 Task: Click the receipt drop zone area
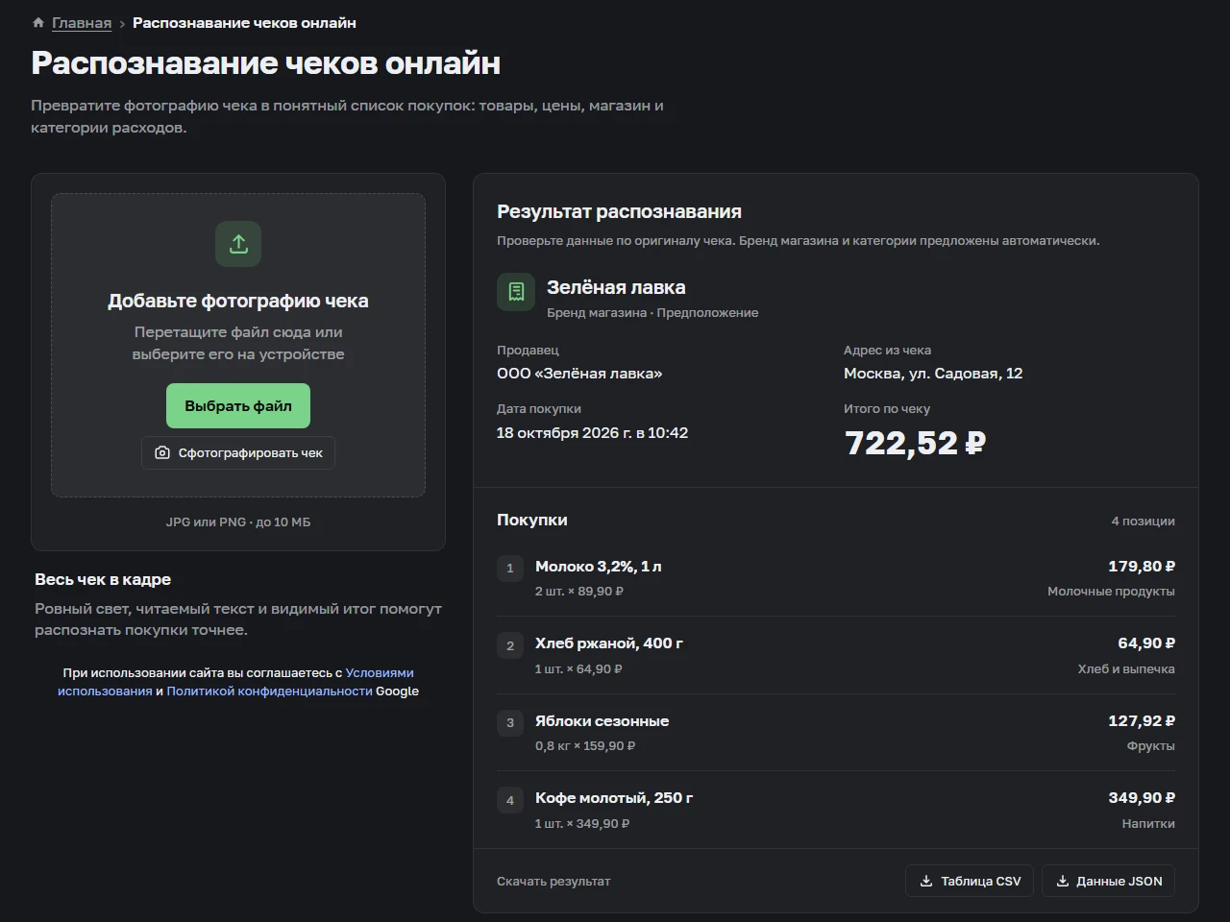(x=238, y=346)
